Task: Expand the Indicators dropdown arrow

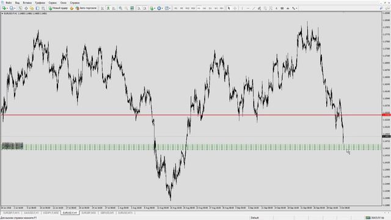Action: (155, 8)
